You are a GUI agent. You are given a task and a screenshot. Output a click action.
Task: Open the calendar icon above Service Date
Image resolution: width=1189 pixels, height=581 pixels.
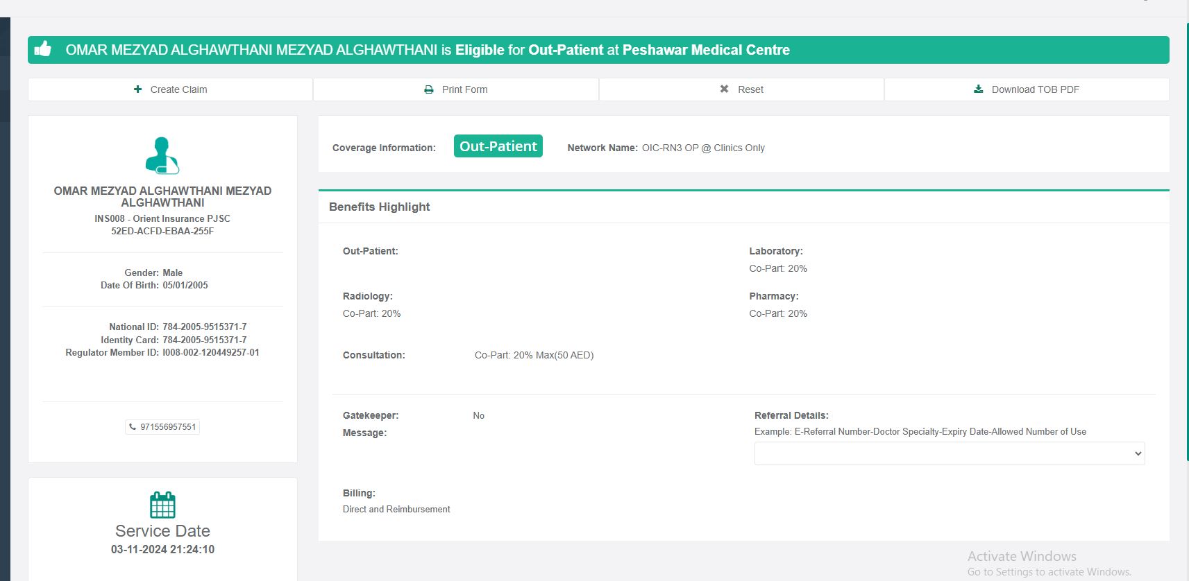click(x=162, y=505)
